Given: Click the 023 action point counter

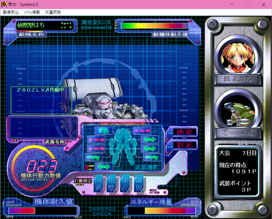Looking at the screenshot, I should tap(42, 166).
